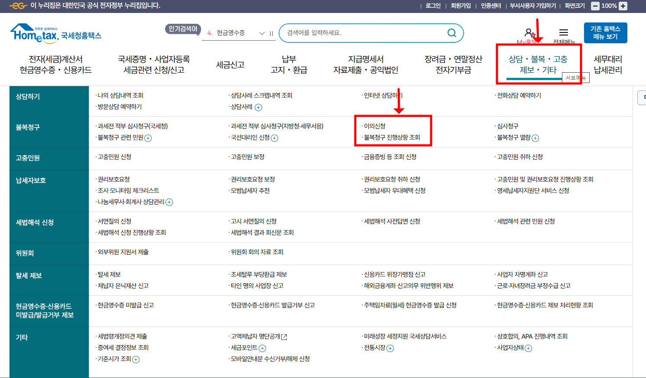Open the 이의신청 link

pos(376,125)
